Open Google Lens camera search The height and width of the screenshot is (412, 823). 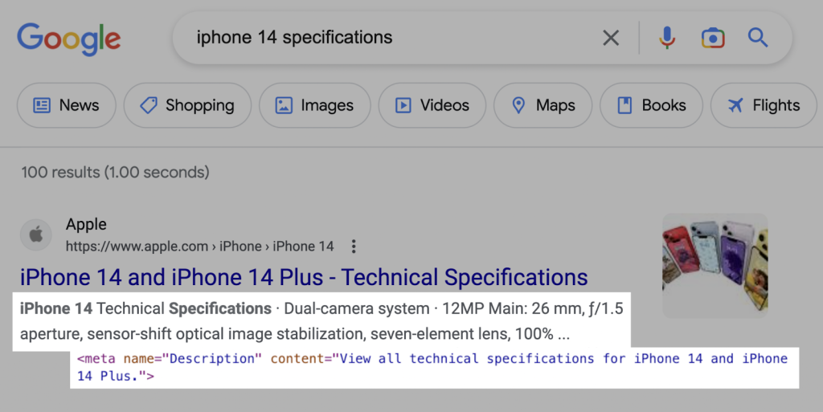coord(712,38)
